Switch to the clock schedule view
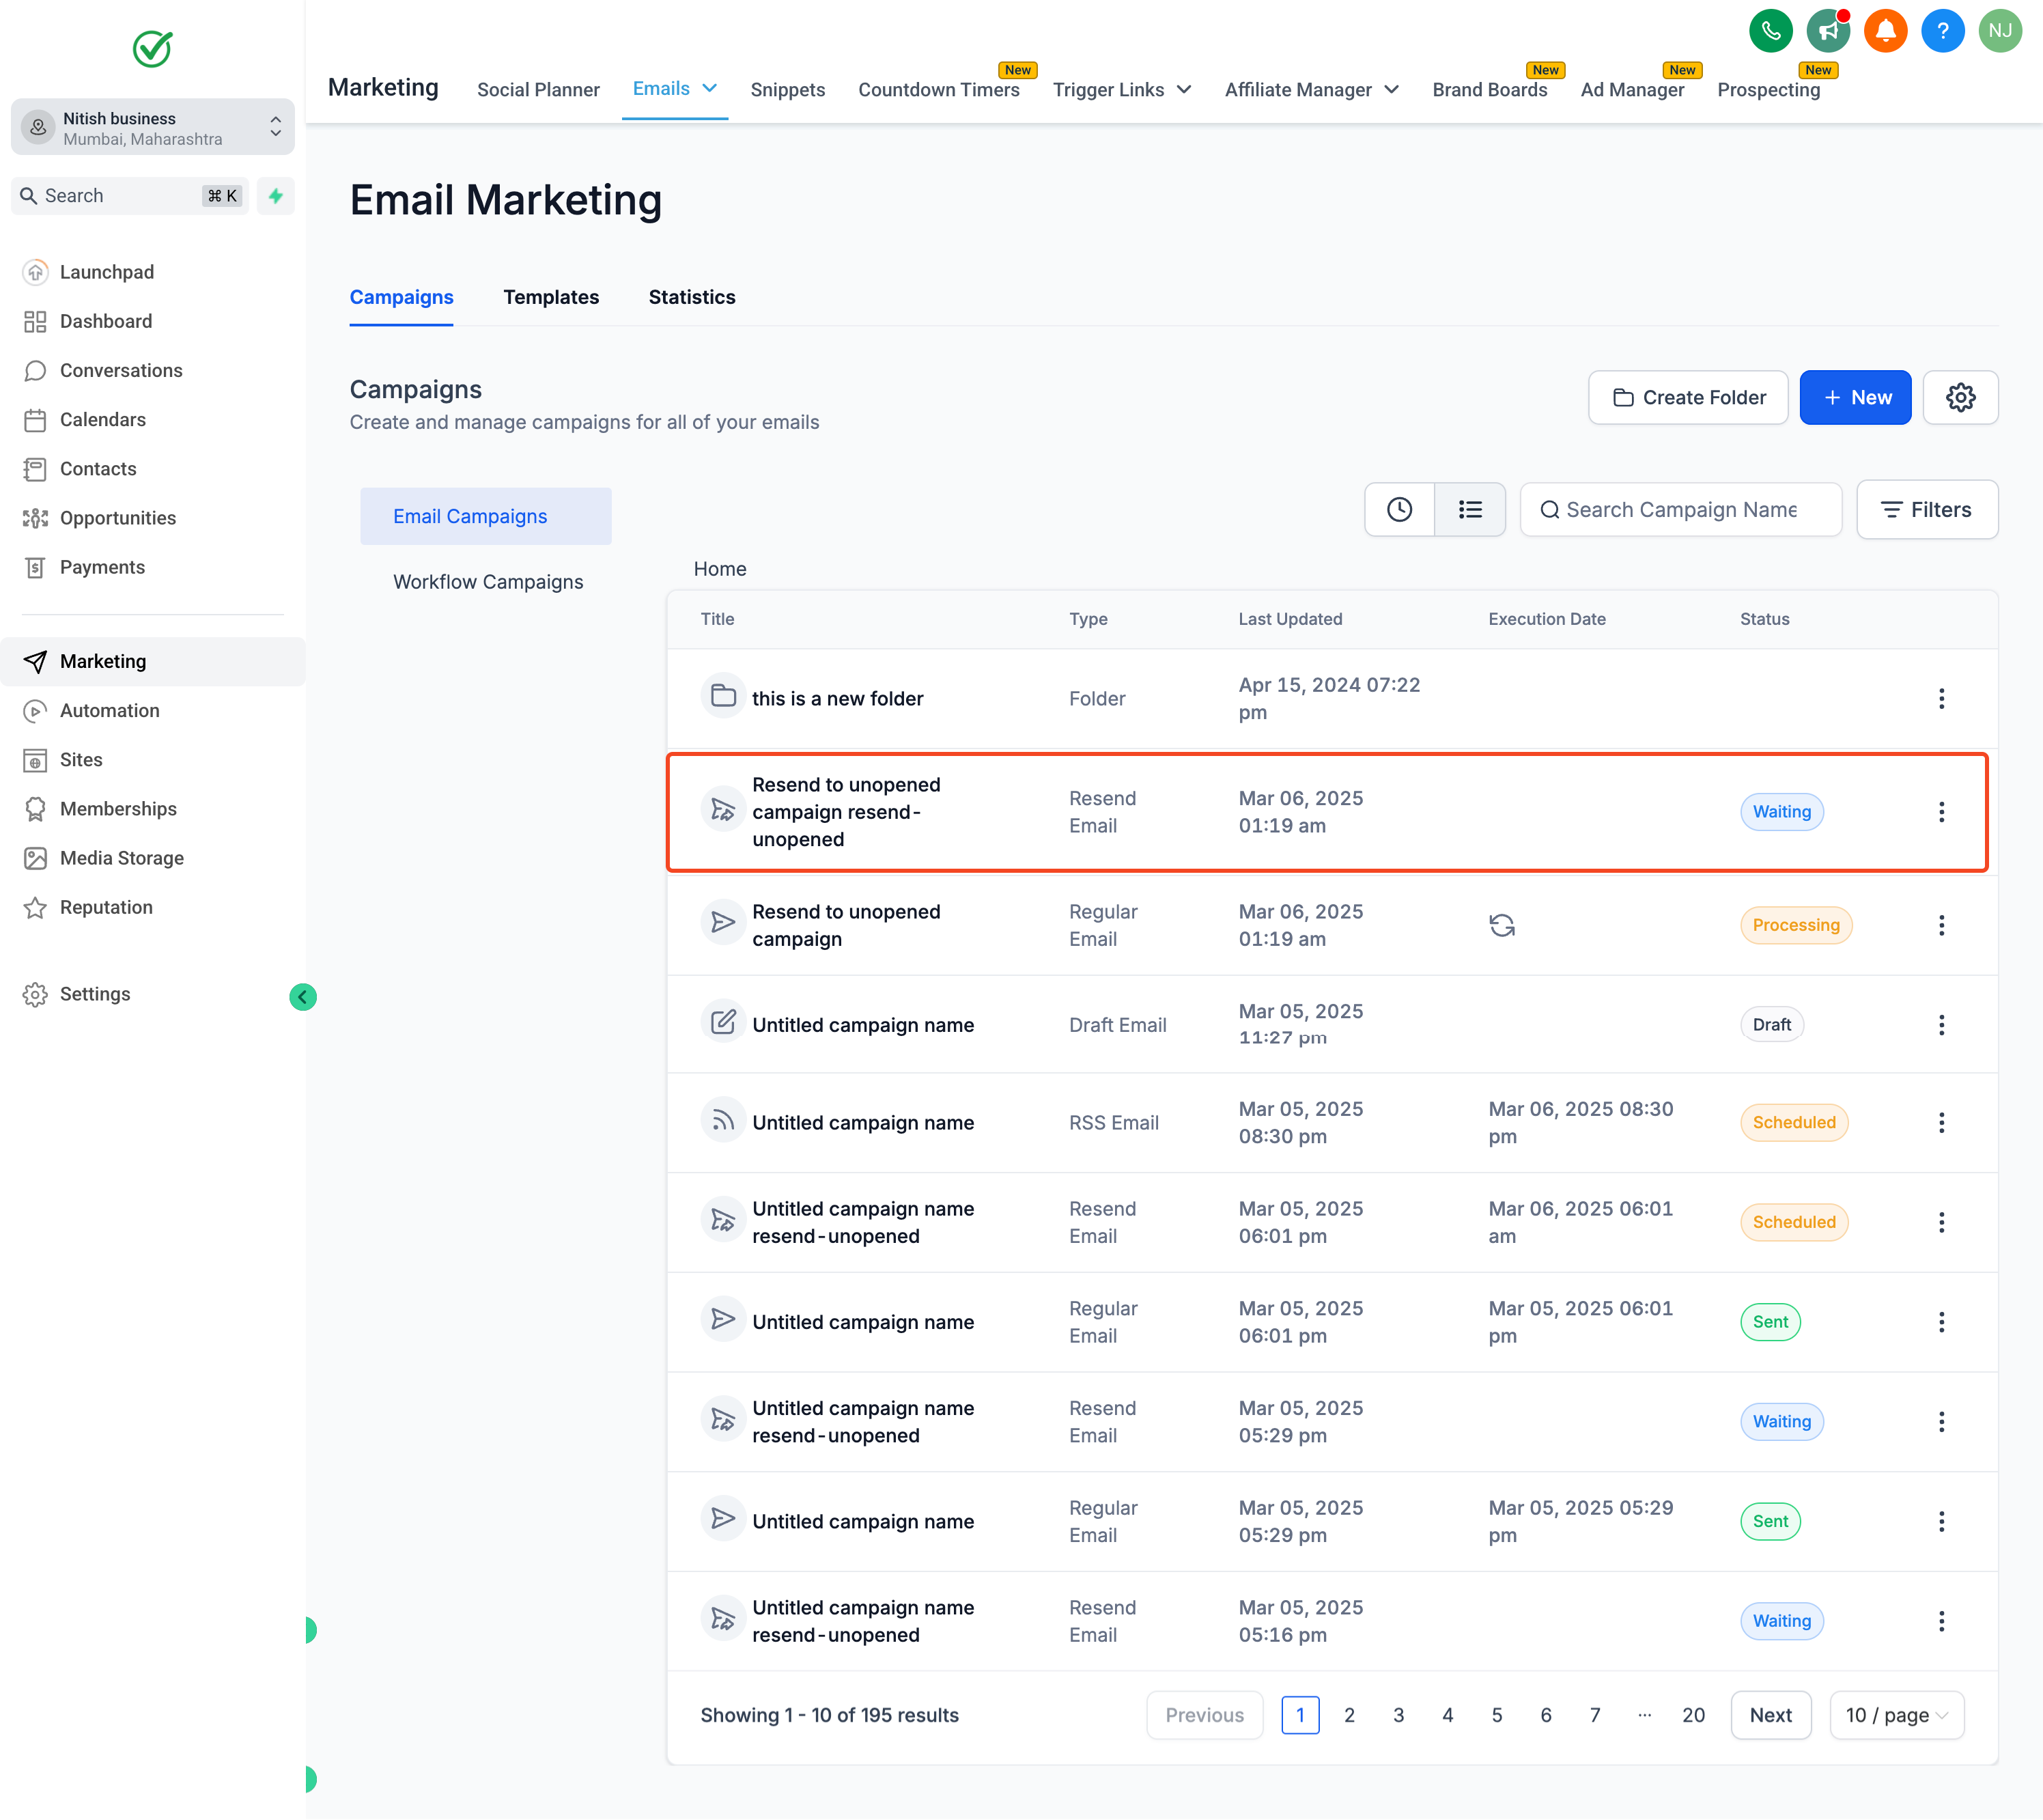This screenshot has width=2043, height=1820. click(1399, 510)
